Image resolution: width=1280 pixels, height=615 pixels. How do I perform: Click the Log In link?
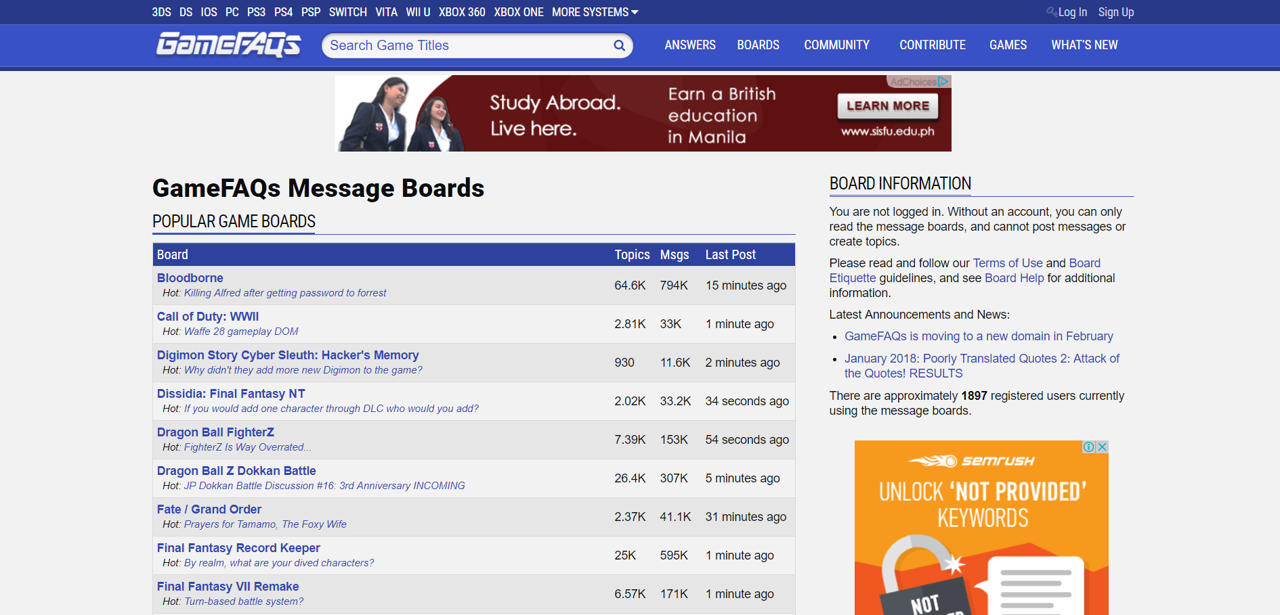click(1072, 12)
